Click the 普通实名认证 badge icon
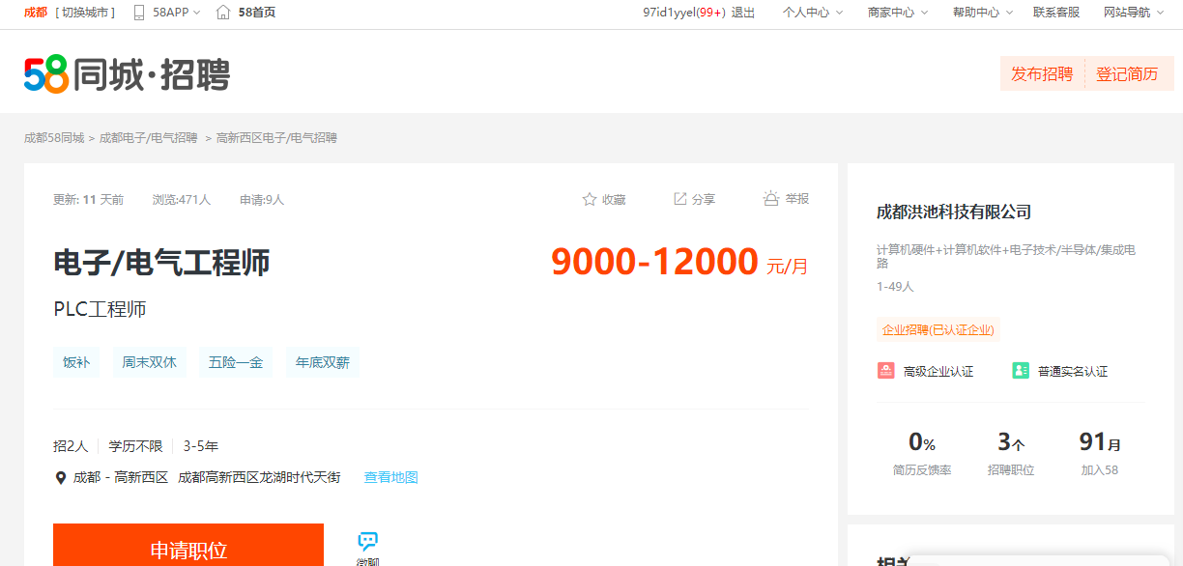This screenshot has width=1183, height=566. [x=1021, y=371]
